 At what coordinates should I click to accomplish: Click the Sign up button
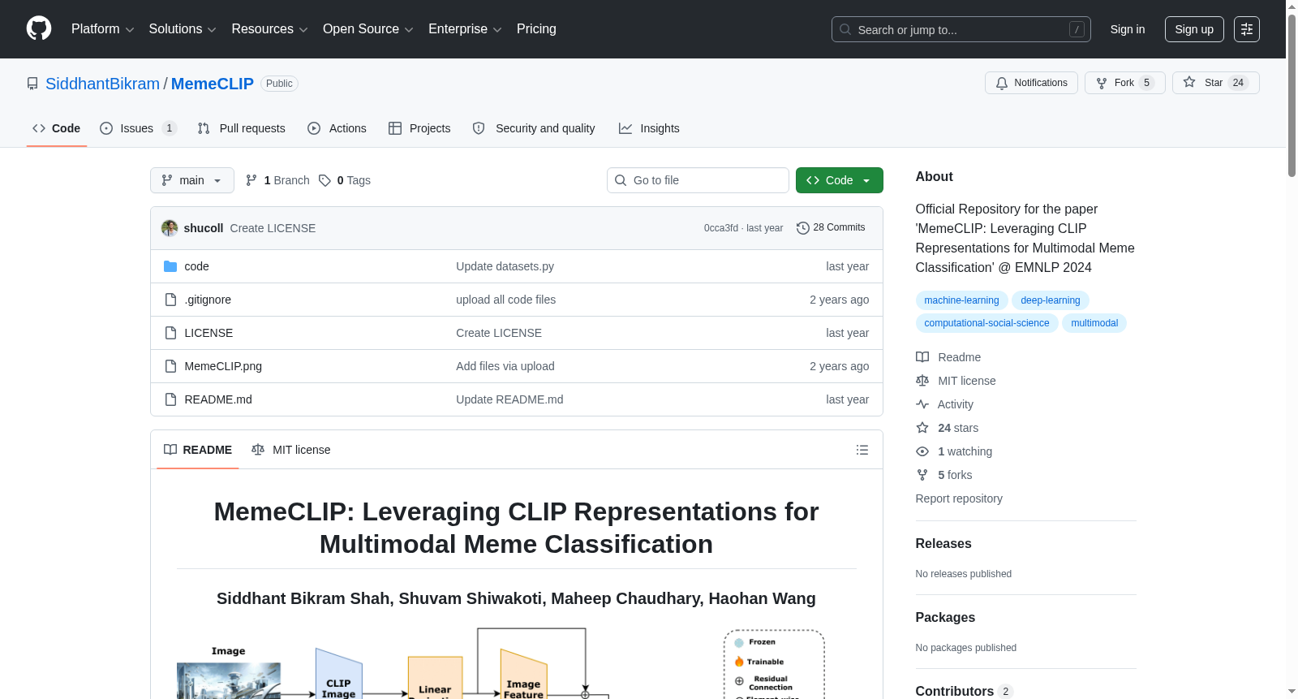tap(1194, 29)
